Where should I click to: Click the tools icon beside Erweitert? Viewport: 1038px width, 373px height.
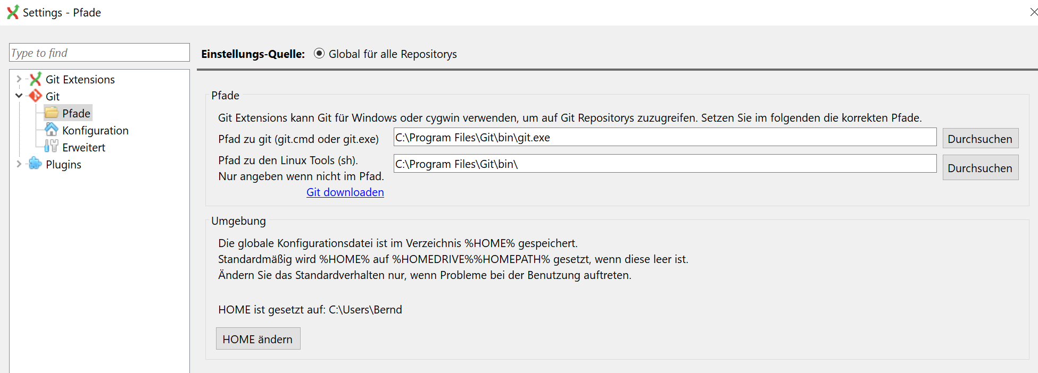coord(51,147)
